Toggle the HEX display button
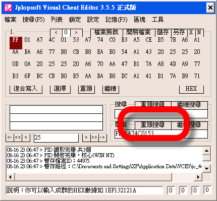The height and width of the screenshot is (201, 217). [x=191, y=89]
